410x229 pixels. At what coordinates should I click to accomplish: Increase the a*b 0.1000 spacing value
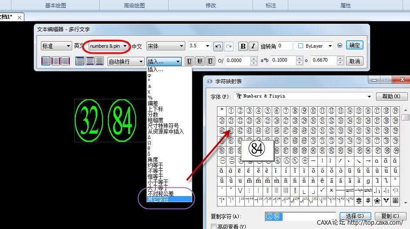[x=300, y=59]
